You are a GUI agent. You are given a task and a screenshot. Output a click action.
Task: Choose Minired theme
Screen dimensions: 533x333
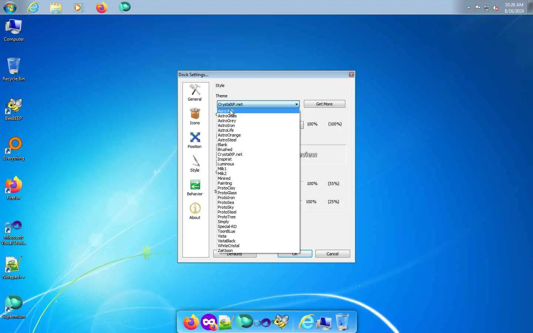(258, 178)
